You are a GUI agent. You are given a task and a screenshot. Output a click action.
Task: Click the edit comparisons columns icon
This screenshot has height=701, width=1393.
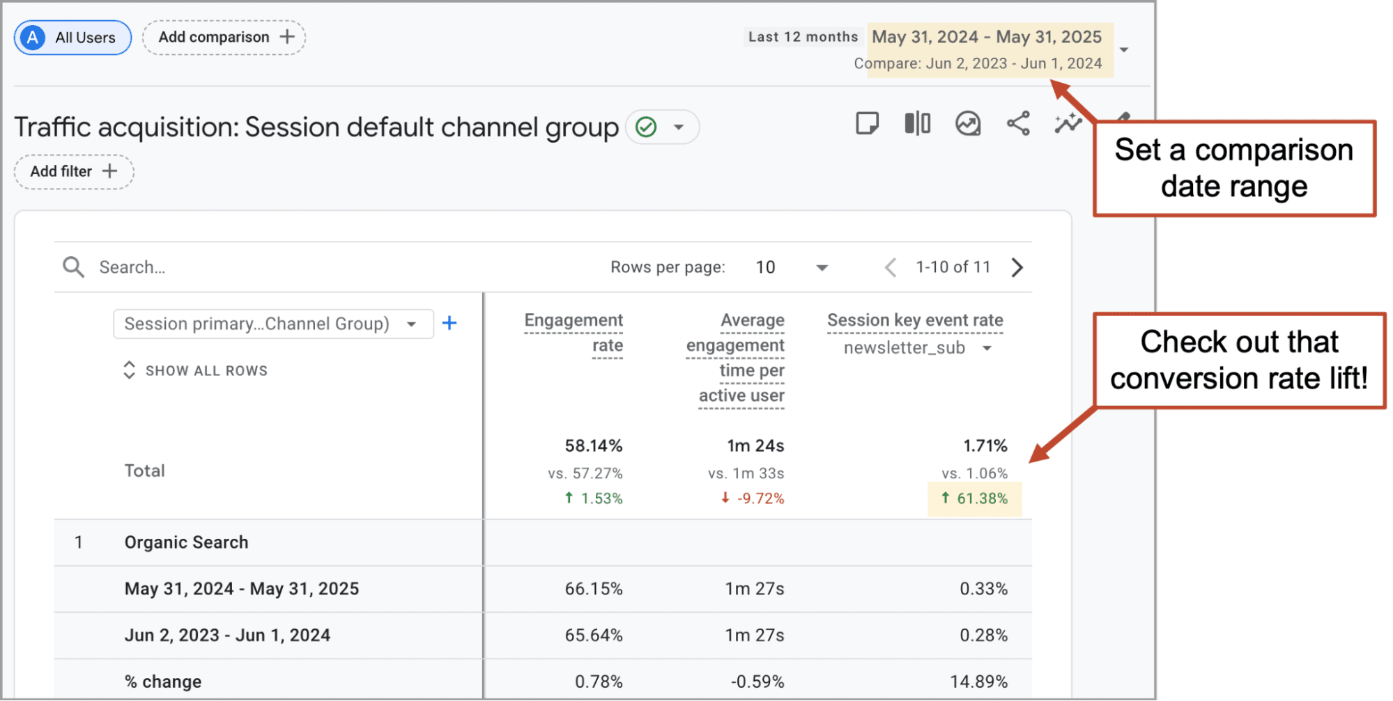point(917,124)
